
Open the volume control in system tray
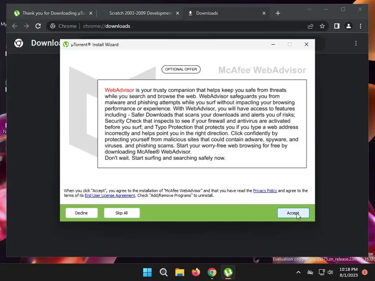point(331,272)
